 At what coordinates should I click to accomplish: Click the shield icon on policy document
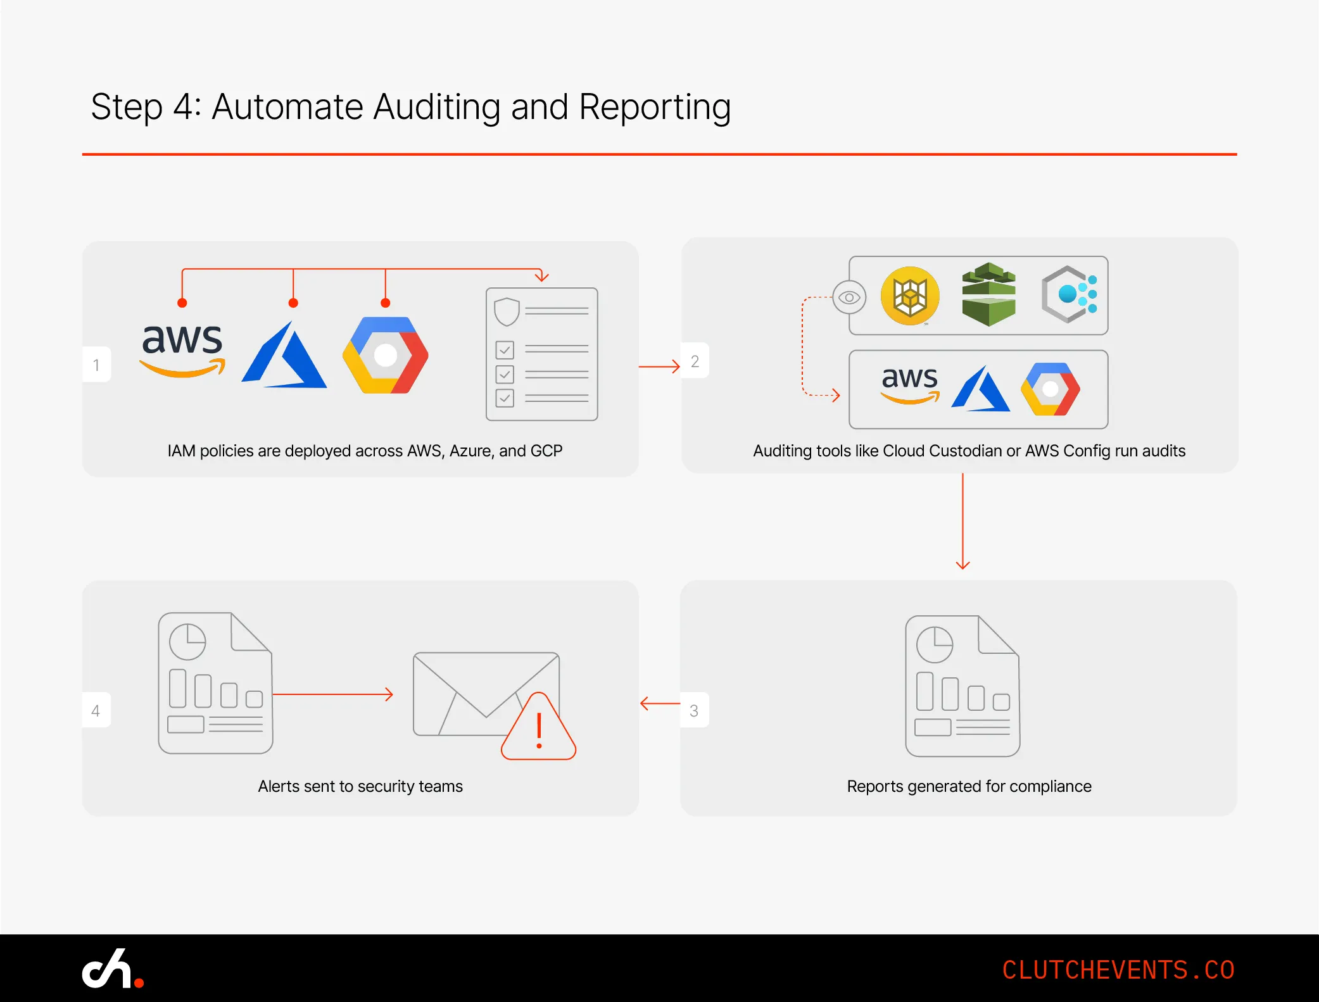[507, 311]
